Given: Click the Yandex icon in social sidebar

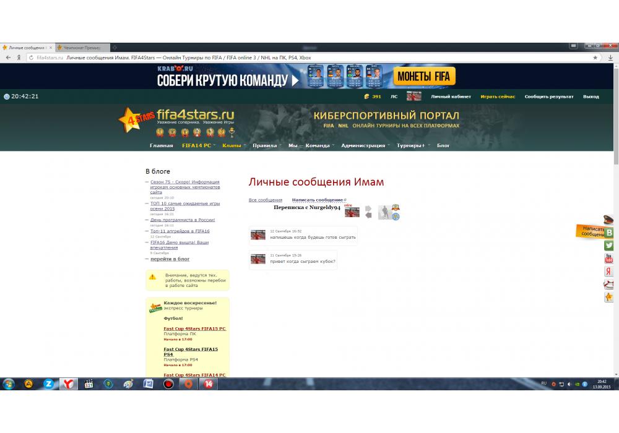Looking at the screenshot, I should [x=609, y=272].
